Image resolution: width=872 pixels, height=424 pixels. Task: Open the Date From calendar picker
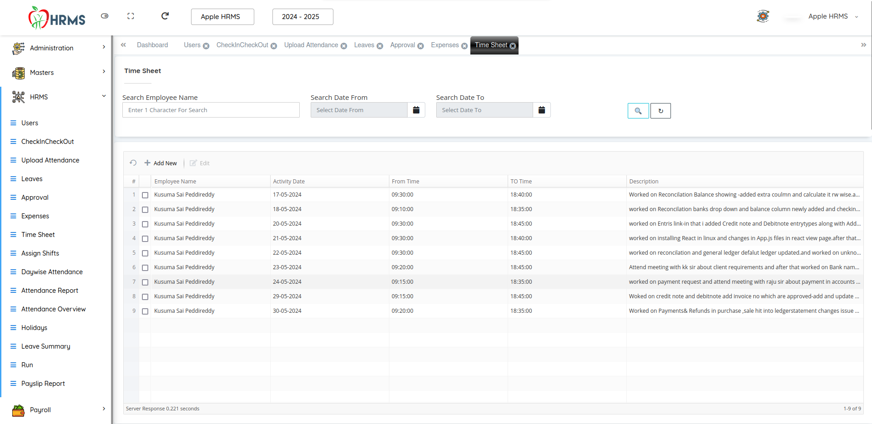(x=416, y=110)
